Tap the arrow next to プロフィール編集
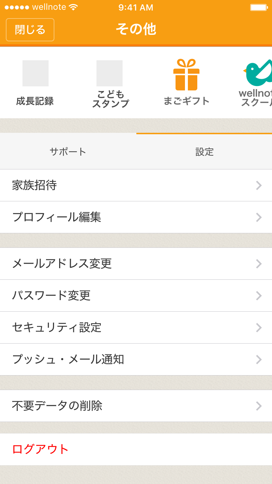The height and width of the screenshot is (484, 272). pyautogui.click(x=259, y=217)
